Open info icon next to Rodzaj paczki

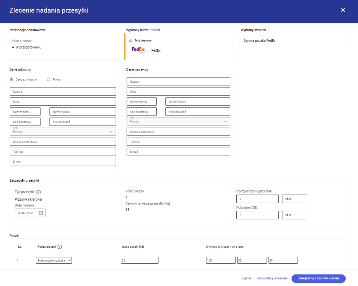60,247
